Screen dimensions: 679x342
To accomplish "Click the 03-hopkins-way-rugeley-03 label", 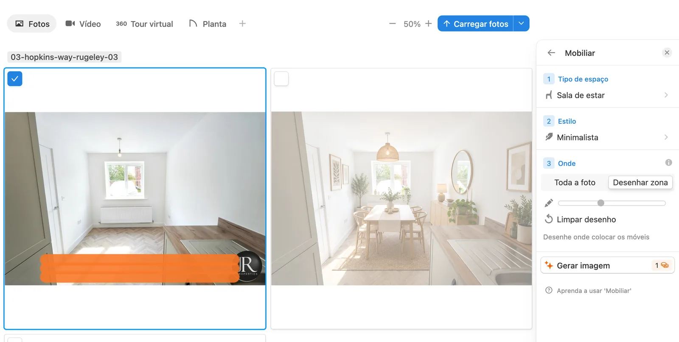I will coord(65,57).
